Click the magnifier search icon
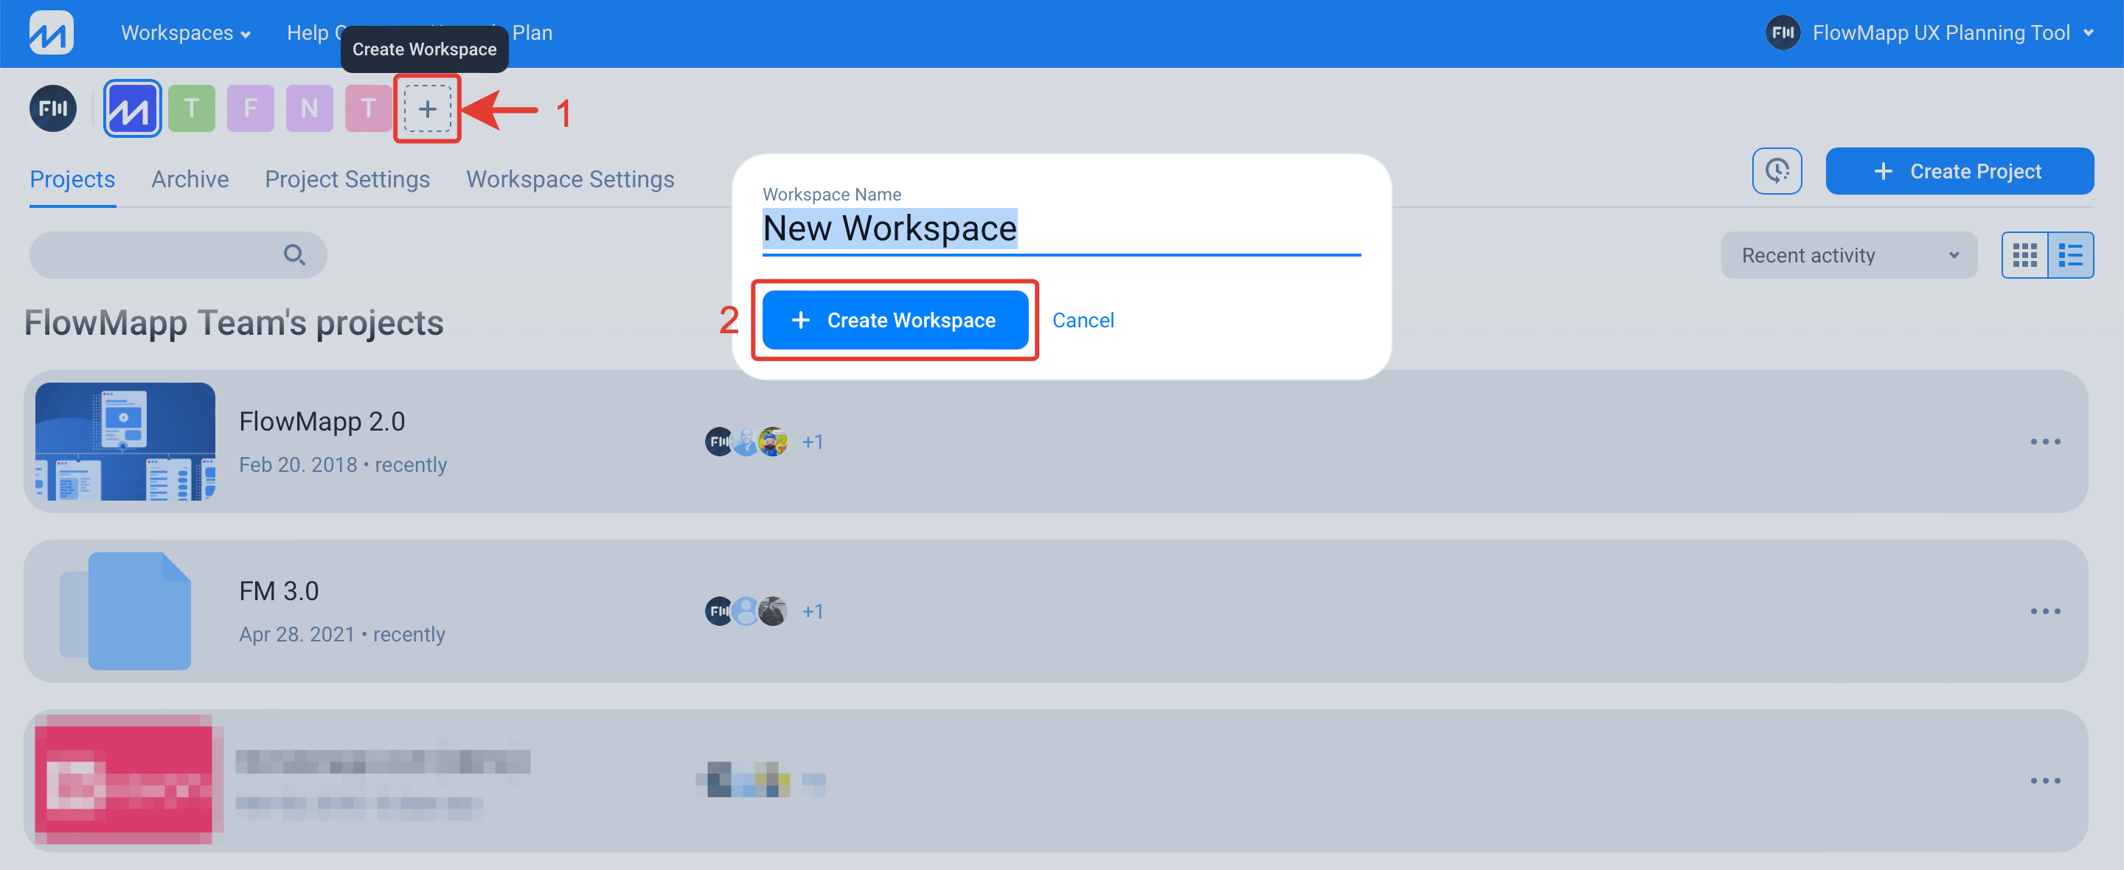Image resolution: width=2124 pixels, height=870 pixels. 294,255
